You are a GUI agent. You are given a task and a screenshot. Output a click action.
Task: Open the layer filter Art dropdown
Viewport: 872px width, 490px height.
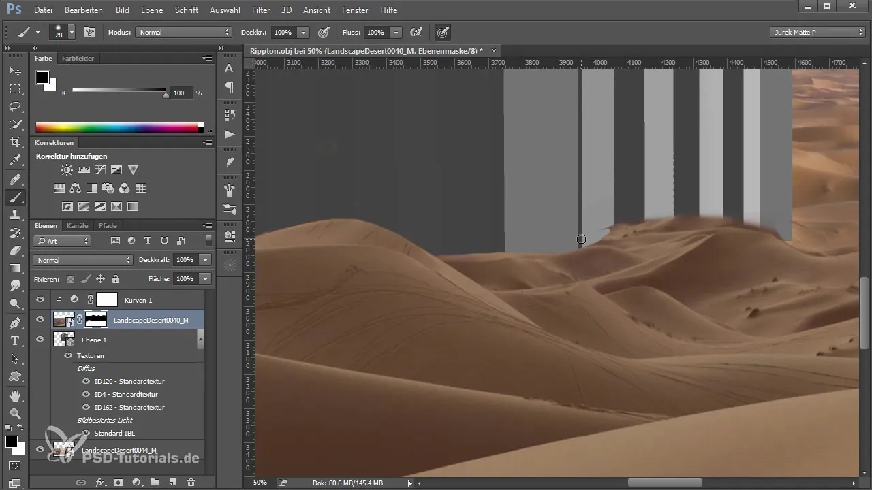tap(62, 241)
